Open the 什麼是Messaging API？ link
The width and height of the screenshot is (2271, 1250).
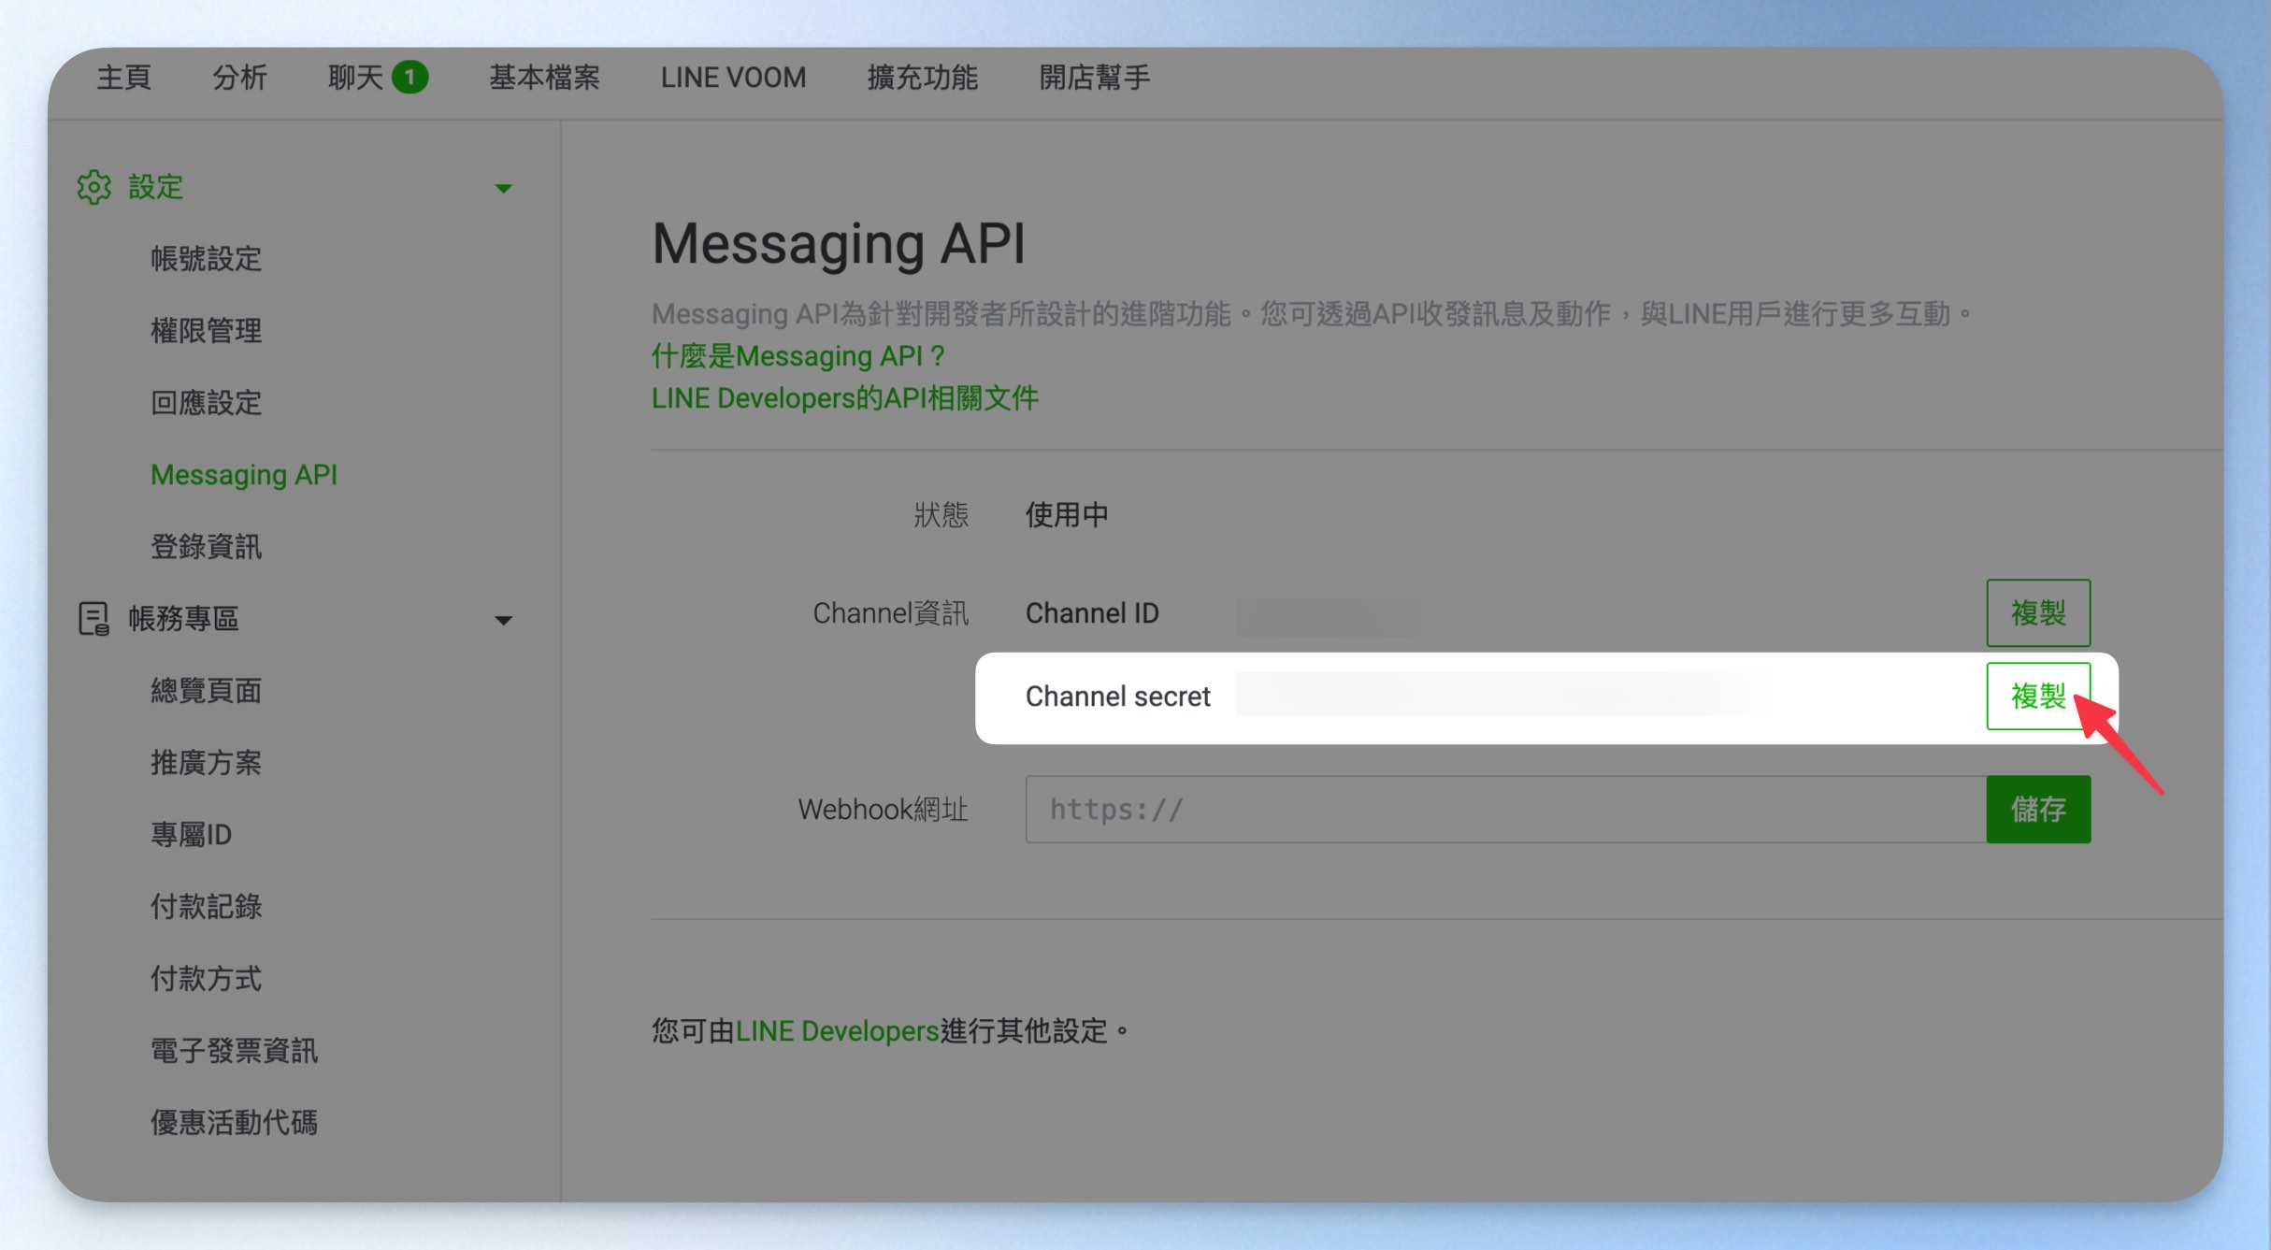point(798,356)
